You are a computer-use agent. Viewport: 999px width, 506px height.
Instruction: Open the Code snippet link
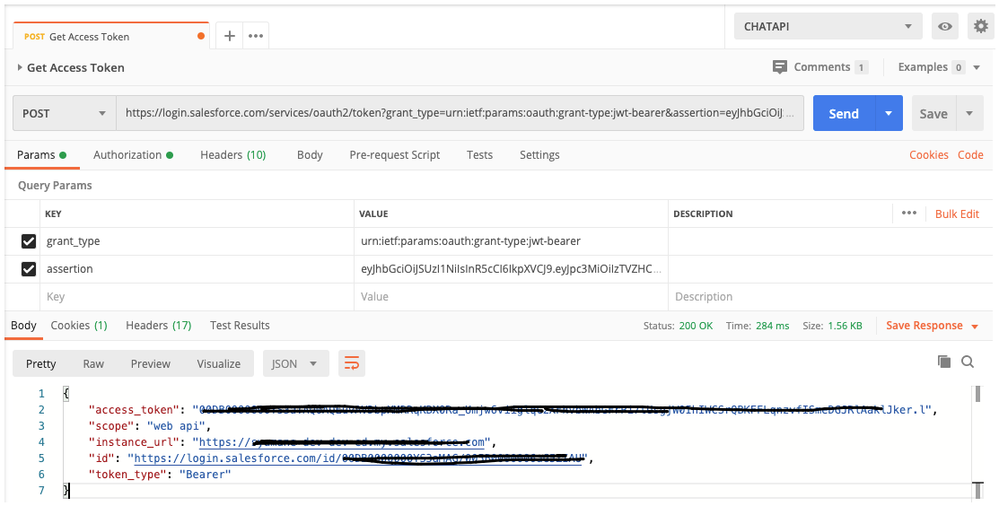pos(970,154)
